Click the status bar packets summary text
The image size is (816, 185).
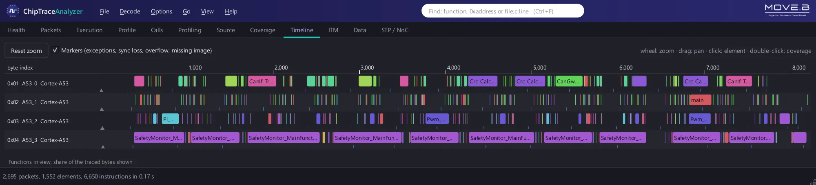78,176
